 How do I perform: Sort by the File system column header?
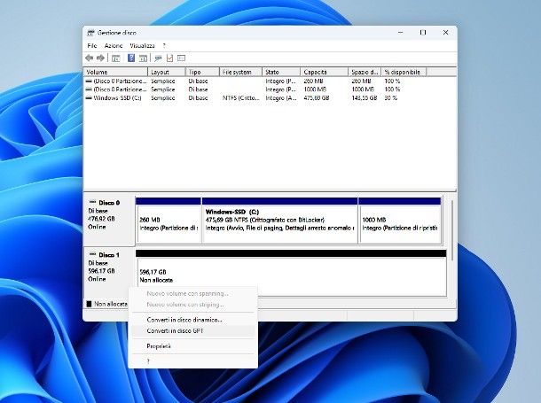pyautogui.click(x=238, y=72)
